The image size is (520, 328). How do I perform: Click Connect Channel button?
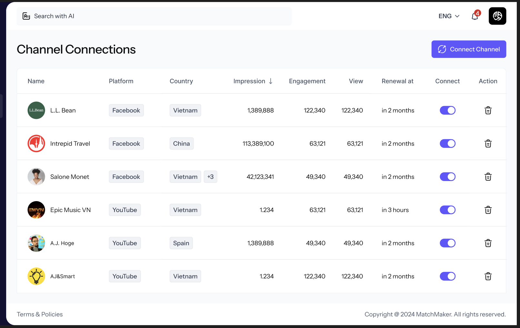coord(469,49)
